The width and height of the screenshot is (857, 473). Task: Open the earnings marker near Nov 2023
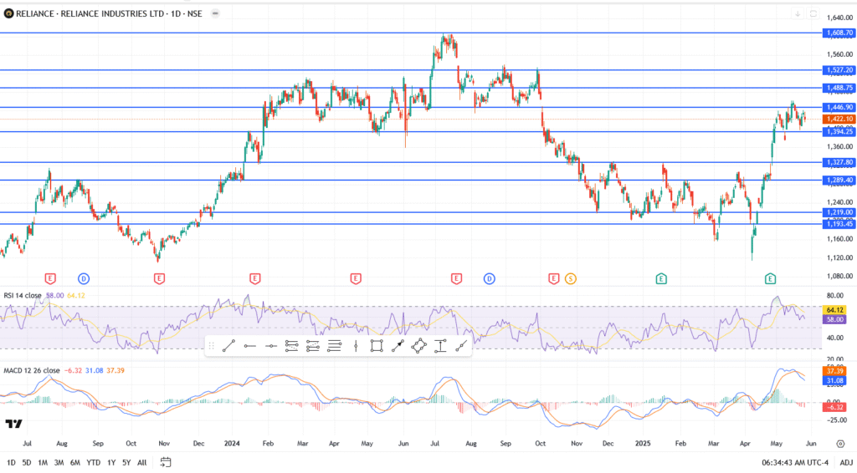point(159,279)
